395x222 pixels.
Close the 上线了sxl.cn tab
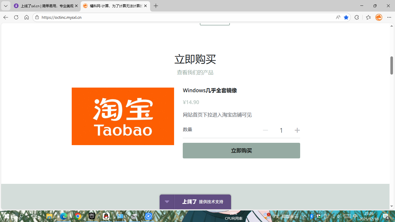coord(76,6)
